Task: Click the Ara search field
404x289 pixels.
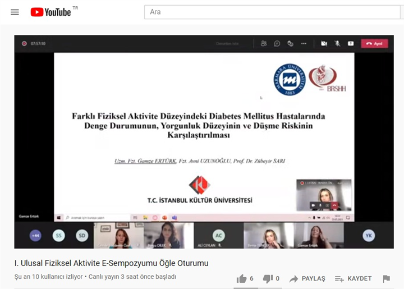Action: click(269, 12)
